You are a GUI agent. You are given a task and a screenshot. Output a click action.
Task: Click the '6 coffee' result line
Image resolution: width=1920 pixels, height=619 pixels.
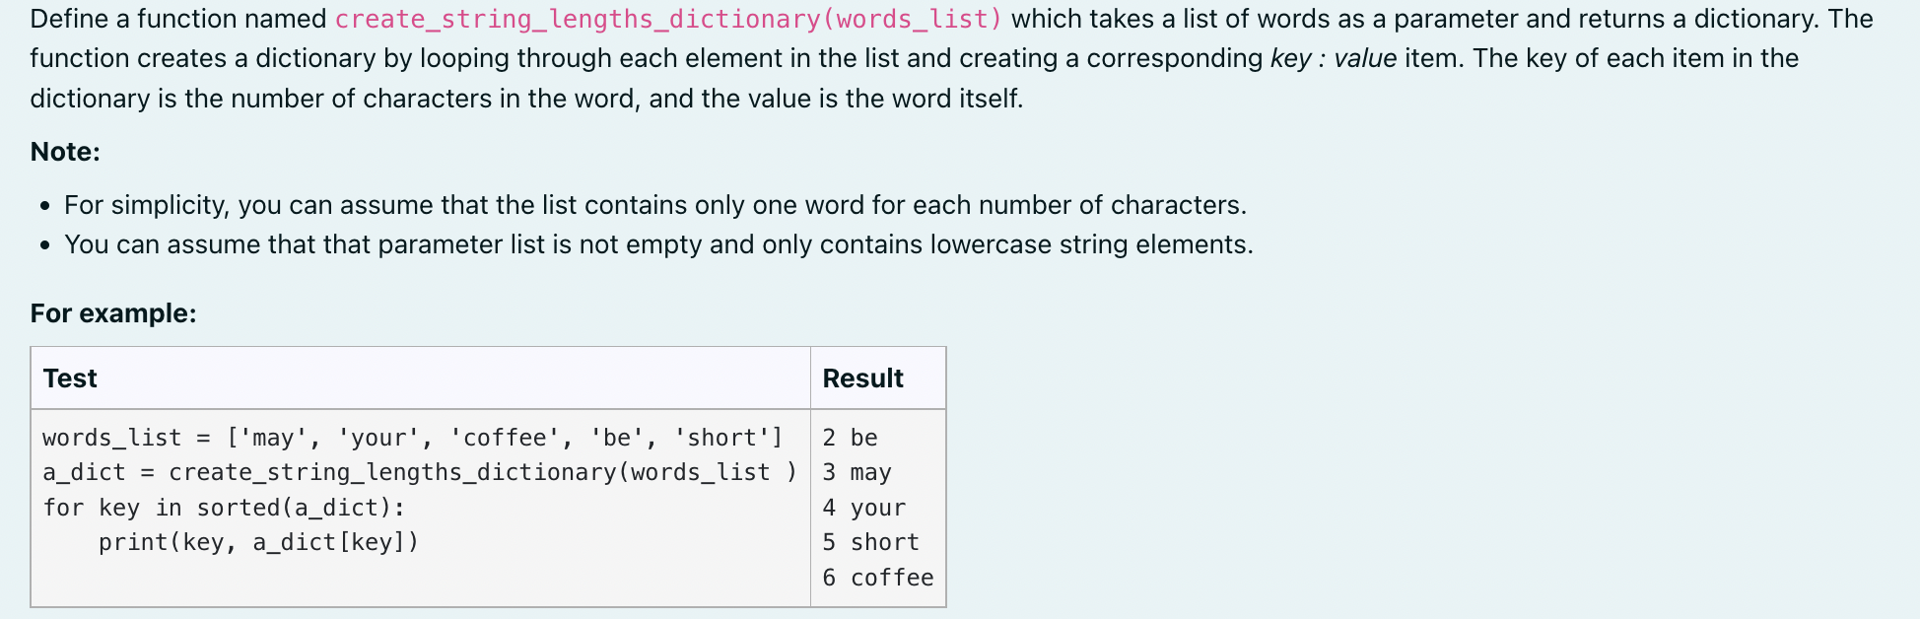[877, 578]
